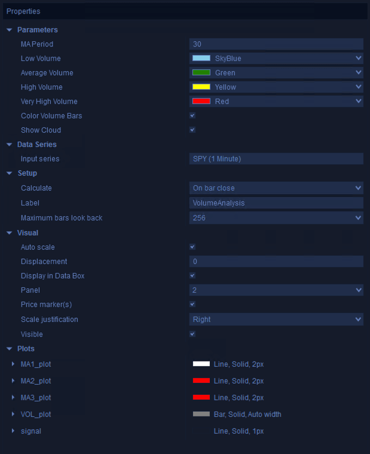
Task: Collapse the Data Series section arrow
Action: (x=9, y=145)
